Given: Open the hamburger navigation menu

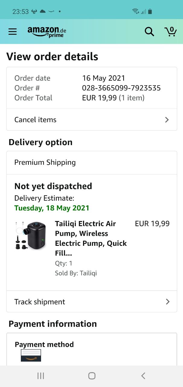Looking at the screenshot, I should (x=12, y=31).
